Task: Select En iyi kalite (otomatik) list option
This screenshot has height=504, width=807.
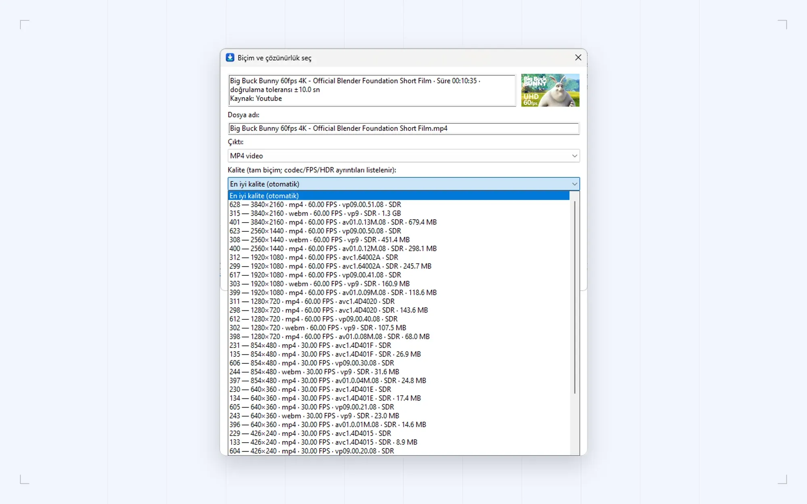Action: pyautogui.click(x=399, y=196)
